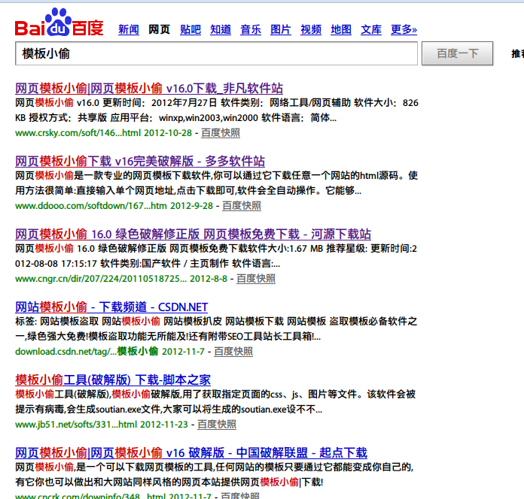Open the 新闻 news tab
524x499 pixels.
[129, 30]
